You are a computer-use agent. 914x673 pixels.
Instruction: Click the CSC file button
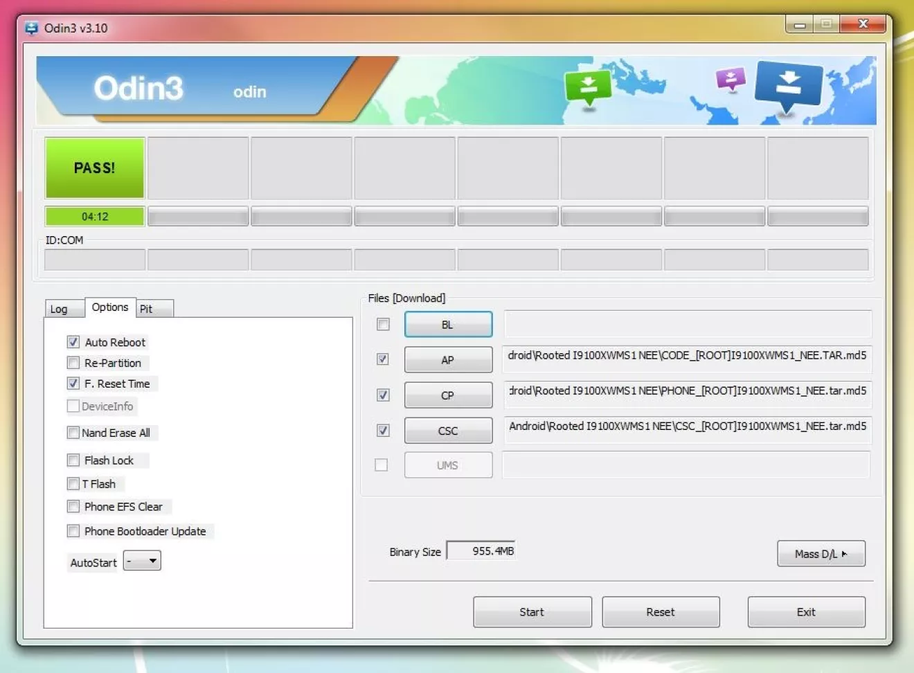click(x=448, y=431)
